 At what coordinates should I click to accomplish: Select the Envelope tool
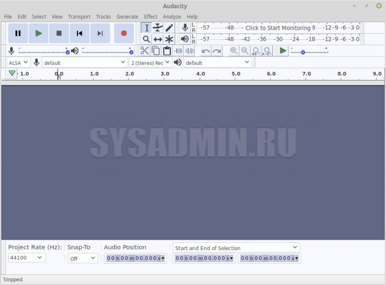point(158,28)
